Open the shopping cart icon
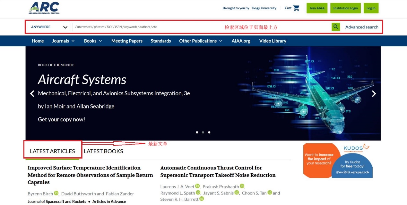Viewport: 407px width, 205px height. [296, 8]
